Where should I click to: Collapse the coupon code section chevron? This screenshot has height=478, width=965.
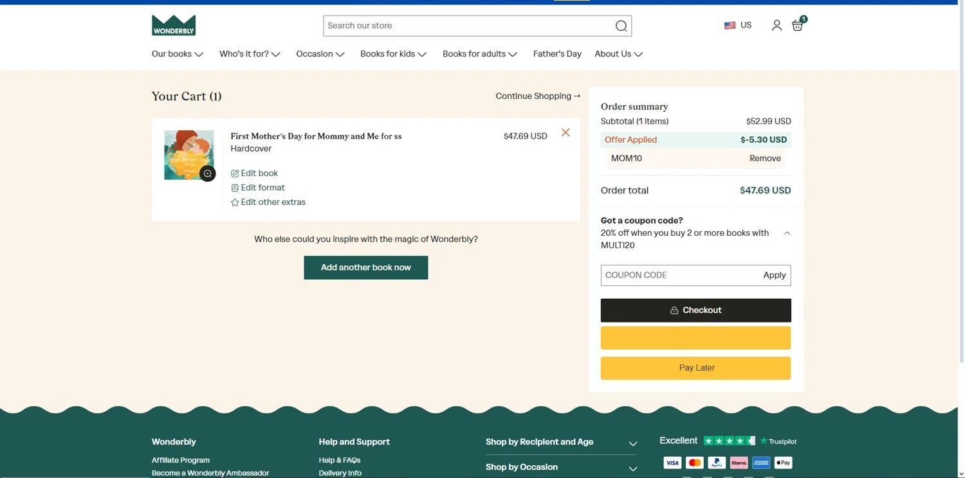click(x=787, y=233)
